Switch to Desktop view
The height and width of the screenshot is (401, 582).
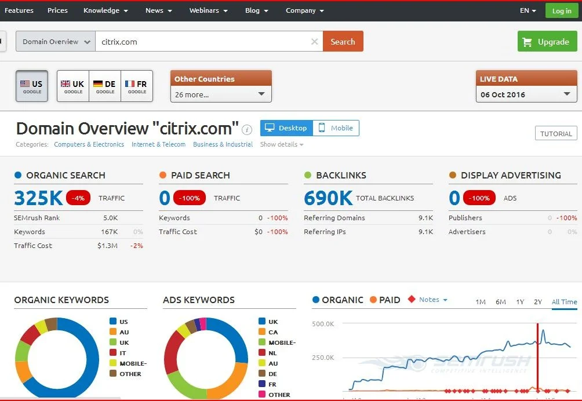pyautogui.click(x=286, y=128)
